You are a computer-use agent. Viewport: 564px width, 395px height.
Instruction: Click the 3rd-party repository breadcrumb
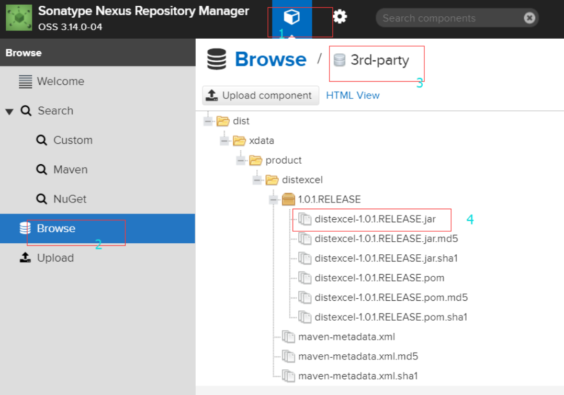click(379, 60)
